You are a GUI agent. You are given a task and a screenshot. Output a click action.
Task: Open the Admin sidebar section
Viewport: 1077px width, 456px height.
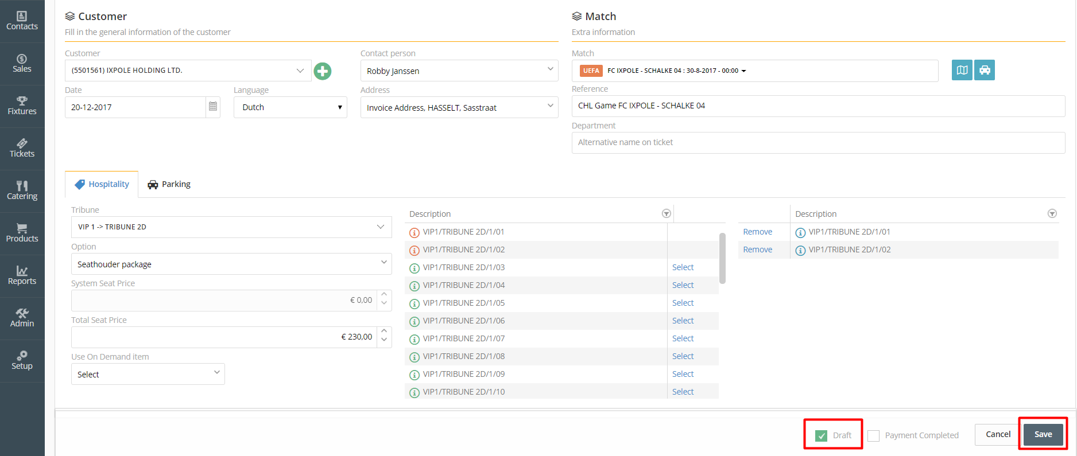22,318
